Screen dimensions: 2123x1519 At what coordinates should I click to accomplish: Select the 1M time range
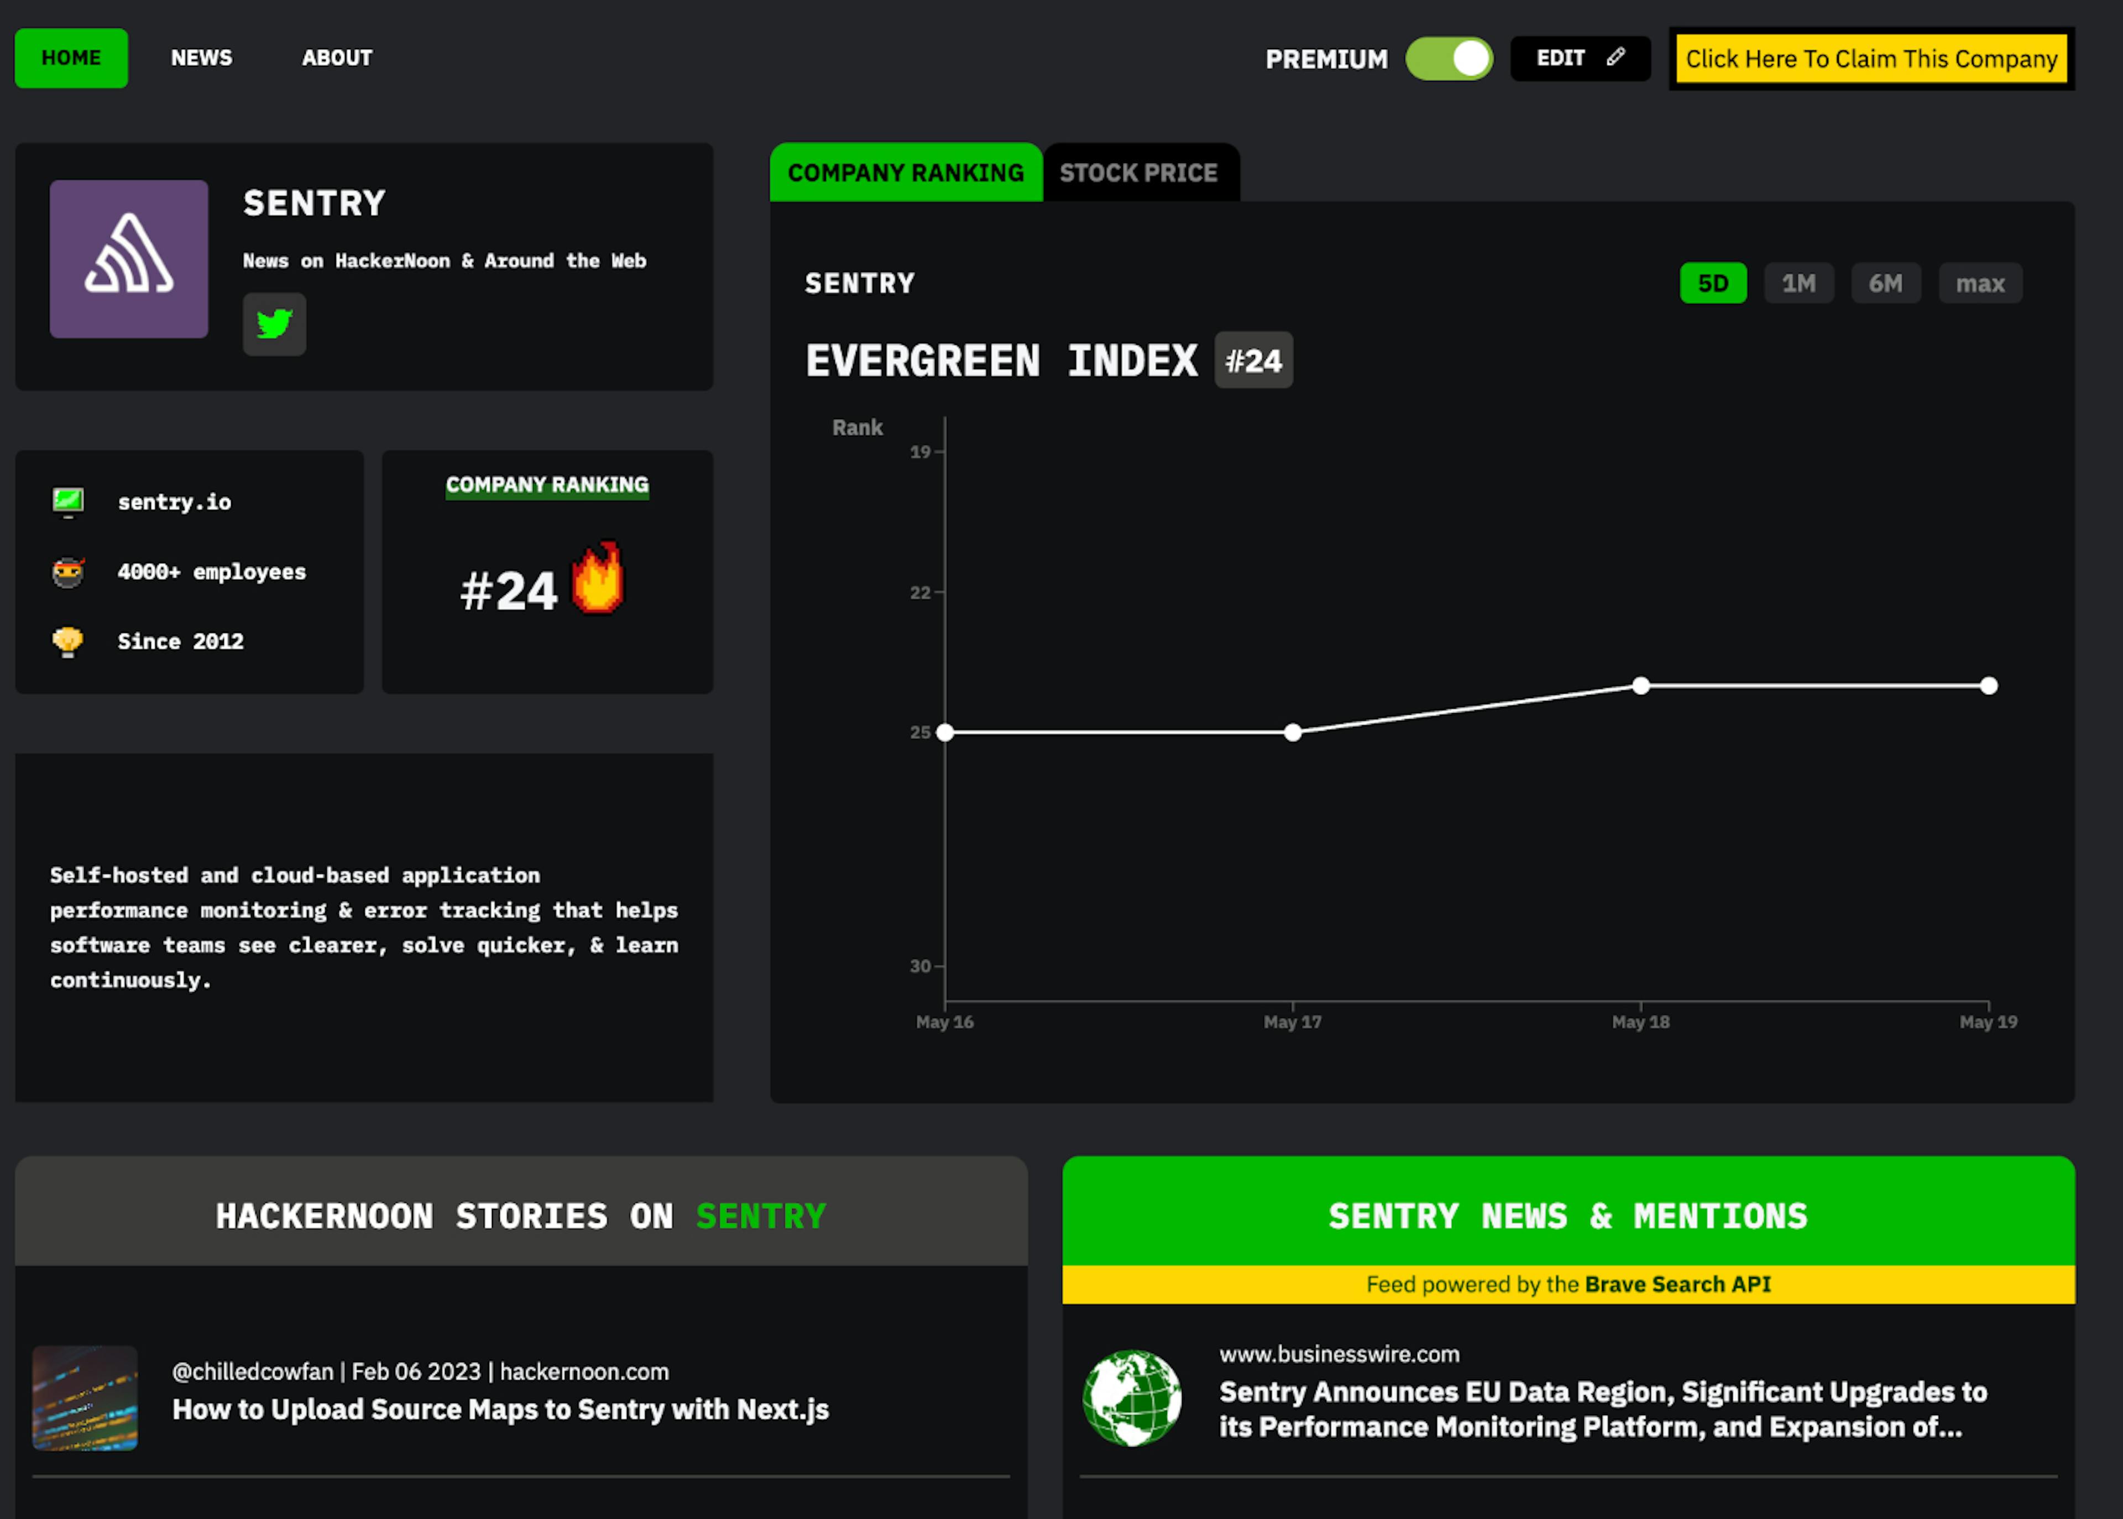[x=1797, y=282]
